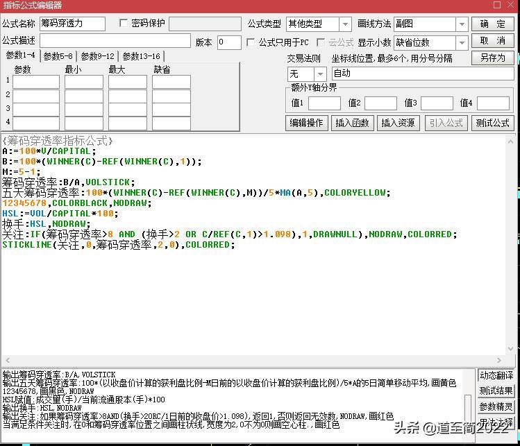Run the 测试公式 test formula button

(x=492, y=123)
